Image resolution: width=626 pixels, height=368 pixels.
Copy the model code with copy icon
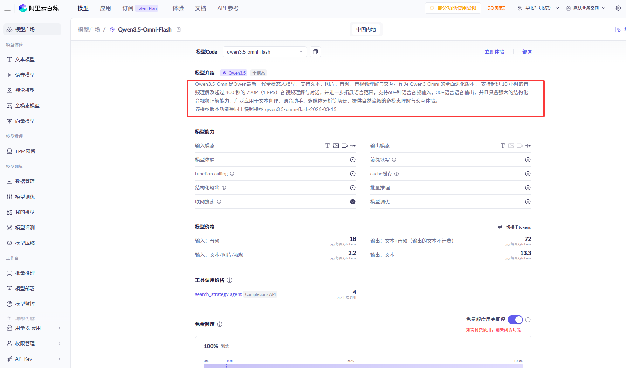(315, 52)
